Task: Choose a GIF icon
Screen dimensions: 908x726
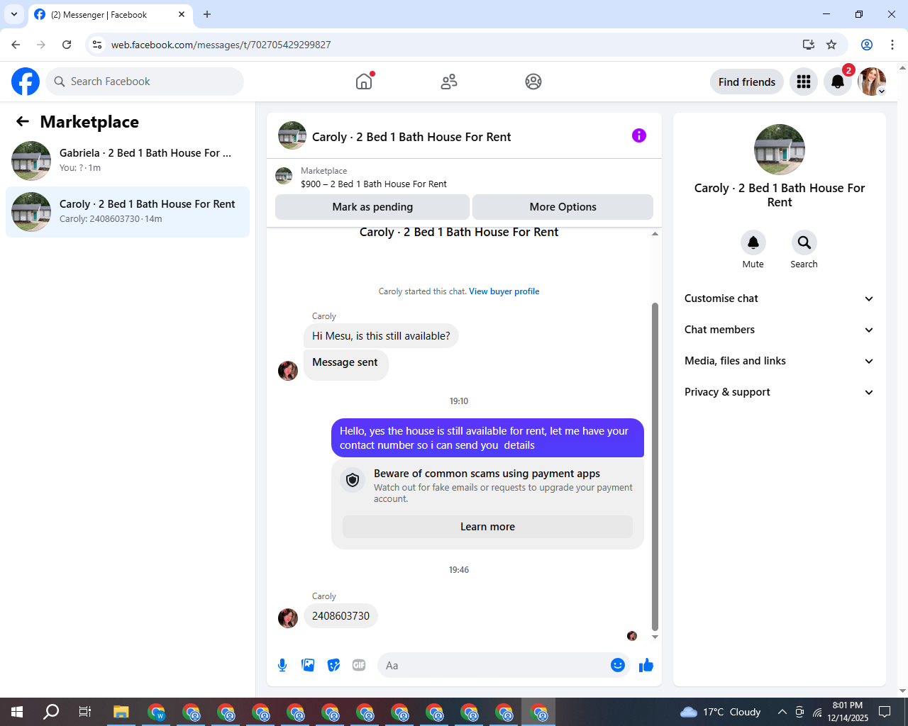Action: click(359, 665)
